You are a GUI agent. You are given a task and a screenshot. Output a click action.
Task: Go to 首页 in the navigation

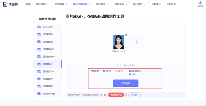[28, 4]
